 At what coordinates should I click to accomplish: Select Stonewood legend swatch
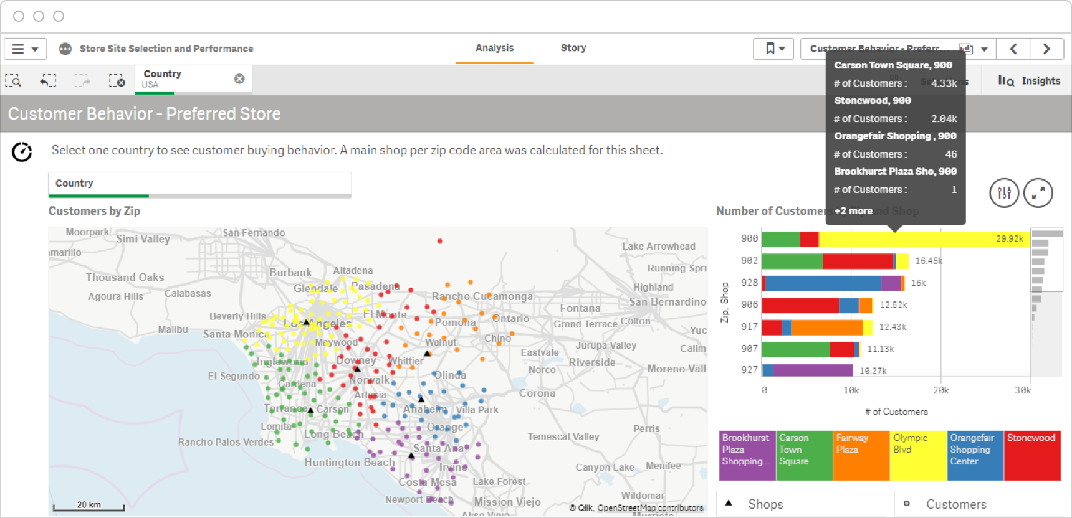tap(1033, 456)
